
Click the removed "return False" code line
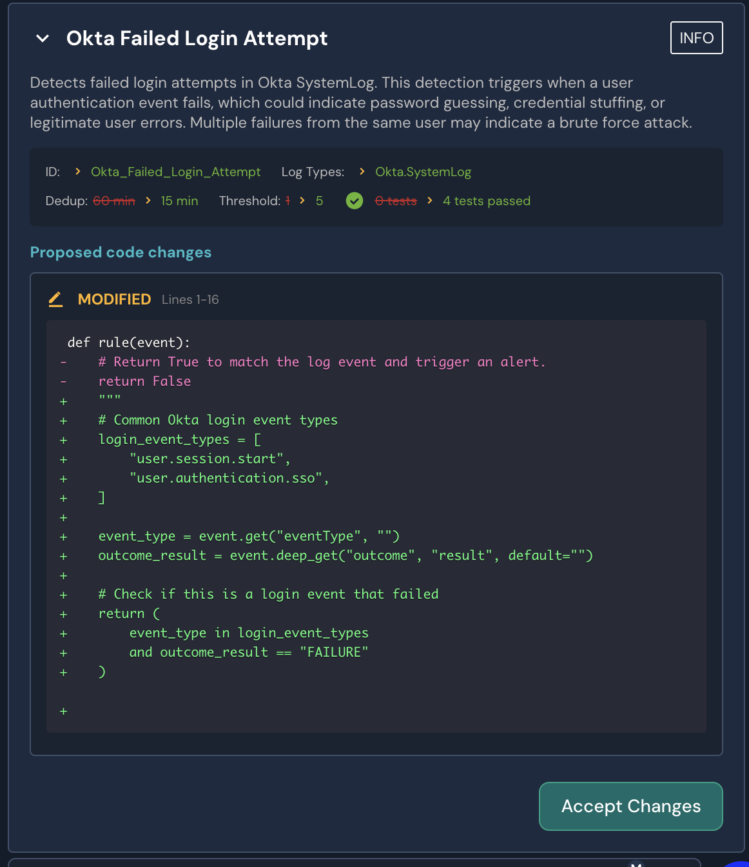(144, 382)
